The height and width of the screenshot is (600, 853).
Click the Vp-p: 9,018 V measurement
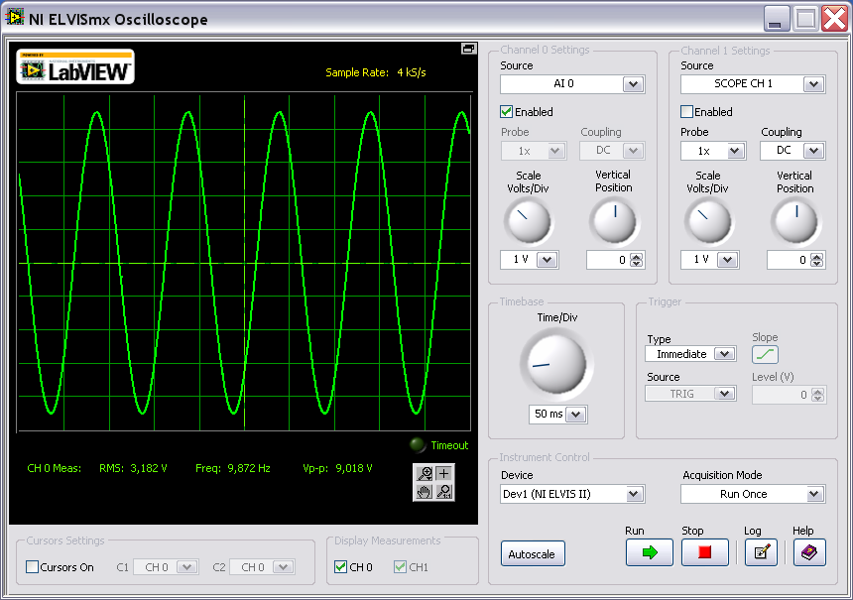[337, 468]
